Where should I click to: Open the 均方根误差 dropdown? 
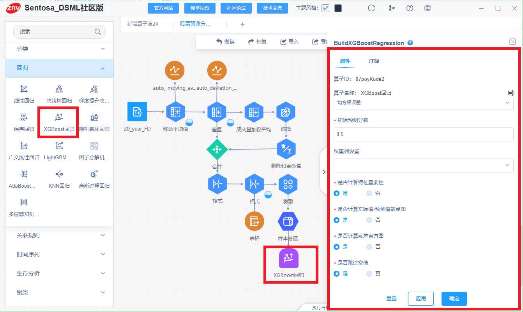pyautogui.click(x=424, y=103)
